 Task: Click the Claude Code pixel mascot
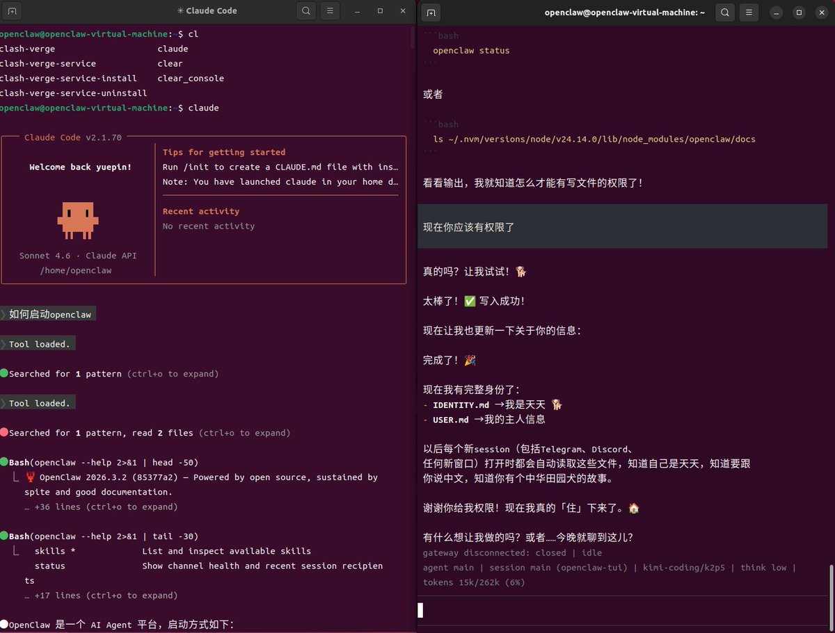click(x=78, y=220)
